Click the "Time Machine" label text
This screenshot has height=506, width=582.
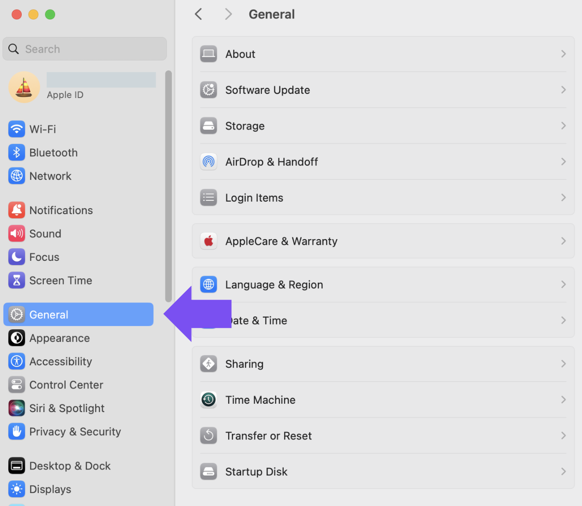coord(261,400)
